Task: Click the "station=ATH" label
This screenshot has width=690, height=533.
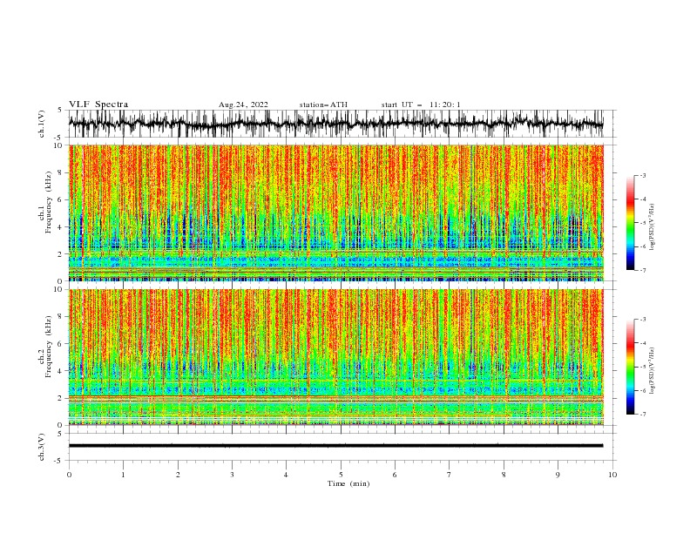Action: tap(323, 105)
